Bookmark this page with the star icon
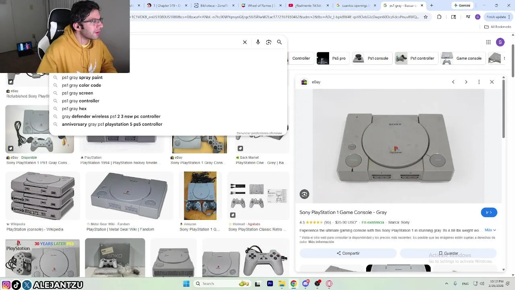Viewport: 515px width, 290px height. (426, 17)
